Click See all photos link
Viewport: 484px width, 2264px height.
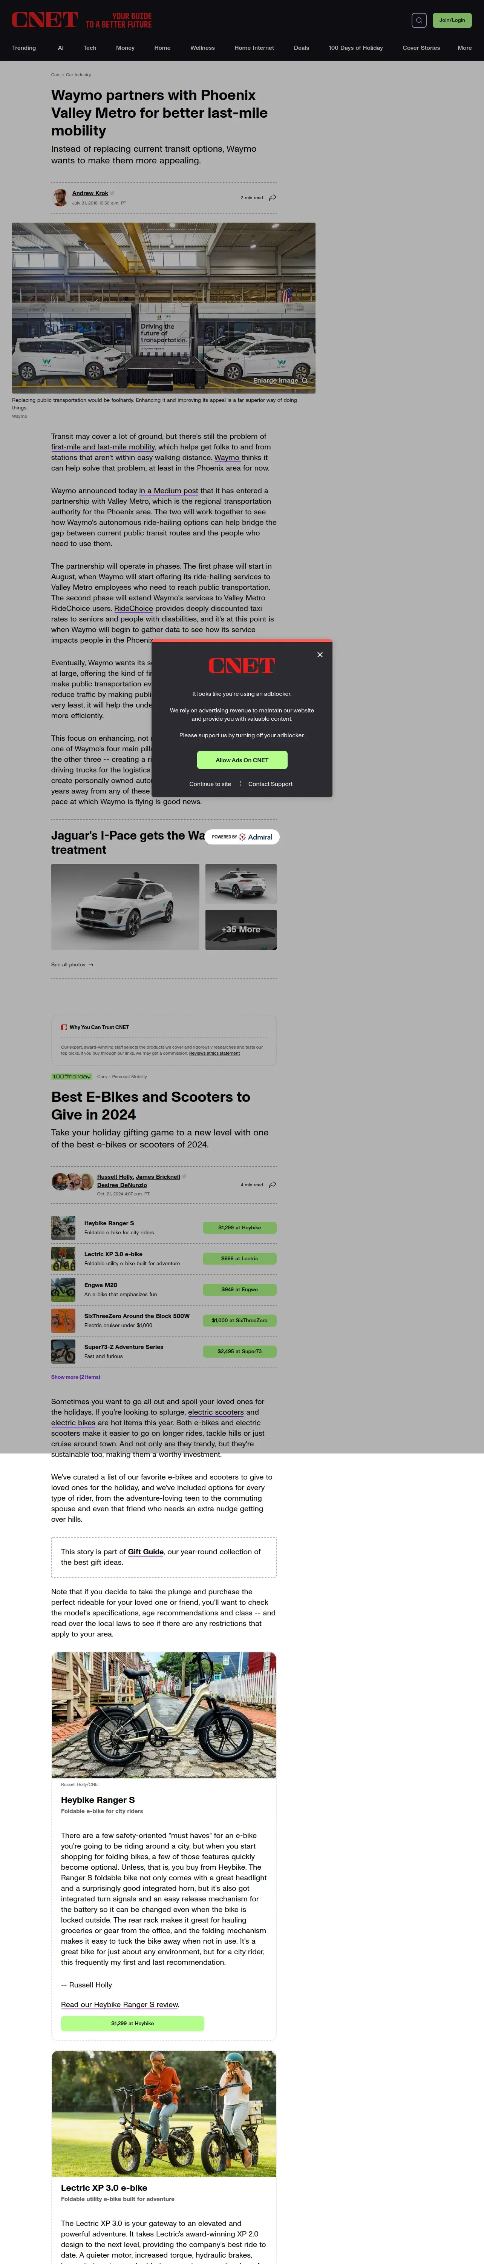pyautogui.click(x=72, y=965)
